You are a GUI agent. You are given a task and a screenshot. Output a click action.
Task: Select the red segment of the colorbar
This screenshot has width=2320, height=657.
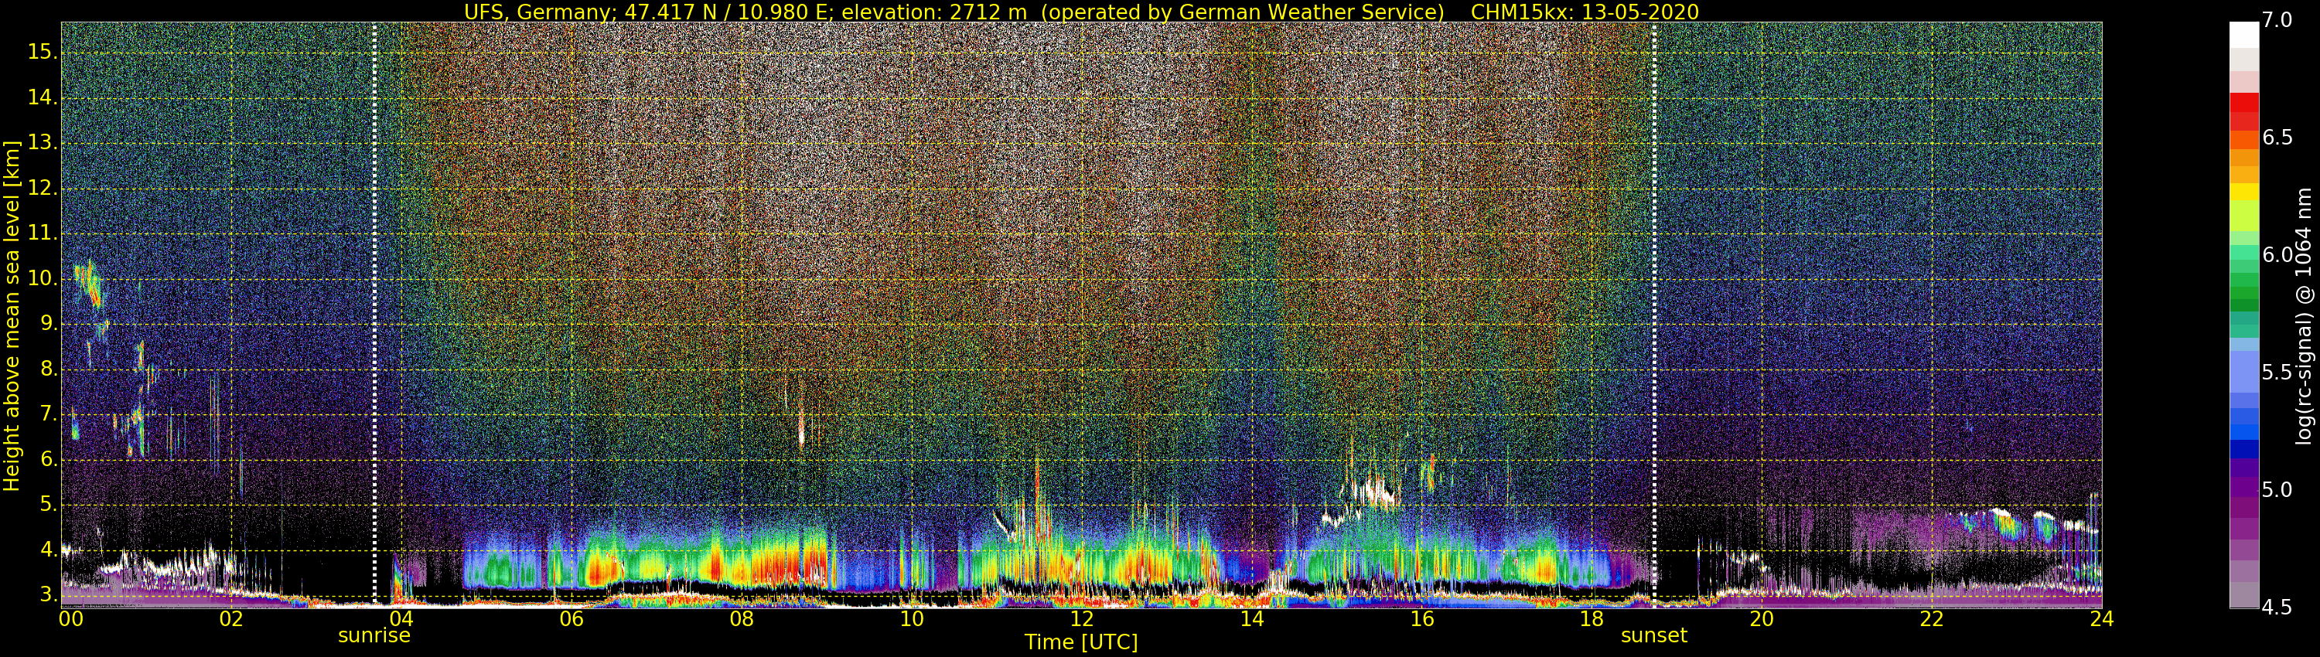(2243, 103)
